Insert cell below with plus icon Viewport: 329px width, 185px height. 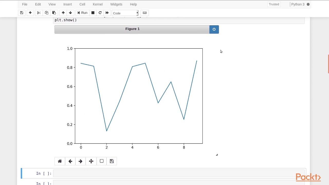tap(30, 13)
